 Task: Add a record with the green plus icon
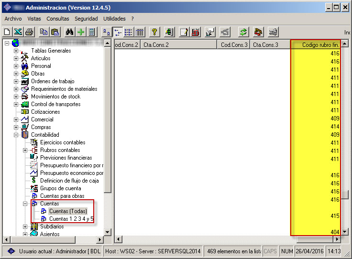tap(80, 32)
